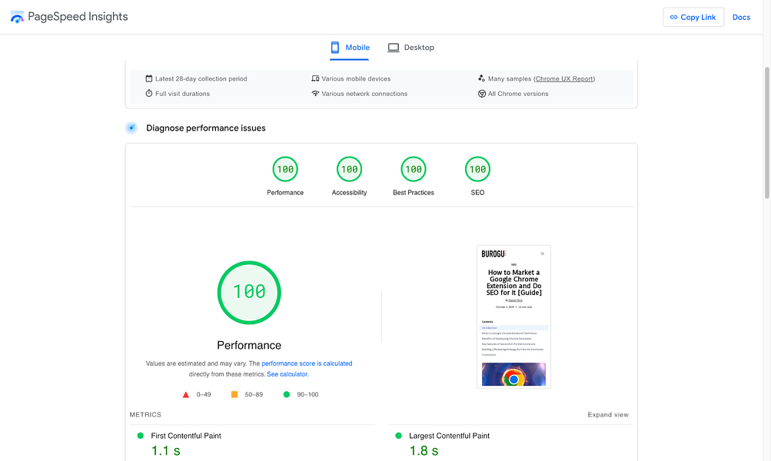Click the green dot beside First Contentful Paint

pos(140,436)
